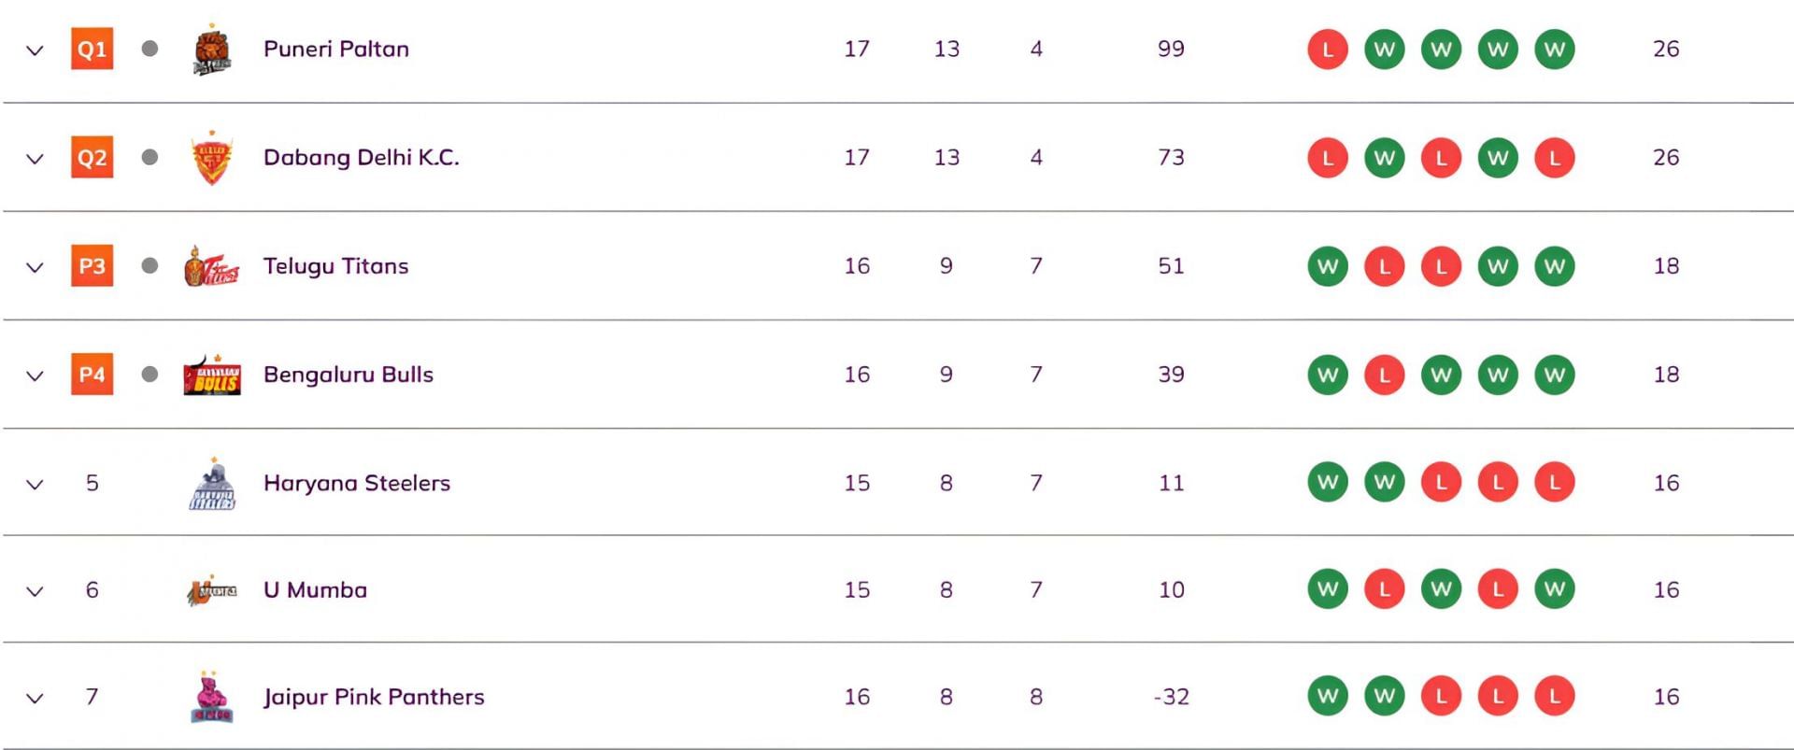Expand the Telugu Titans row chevron
The width and height of the screenshot is (1794, 750).
(35, 268)
